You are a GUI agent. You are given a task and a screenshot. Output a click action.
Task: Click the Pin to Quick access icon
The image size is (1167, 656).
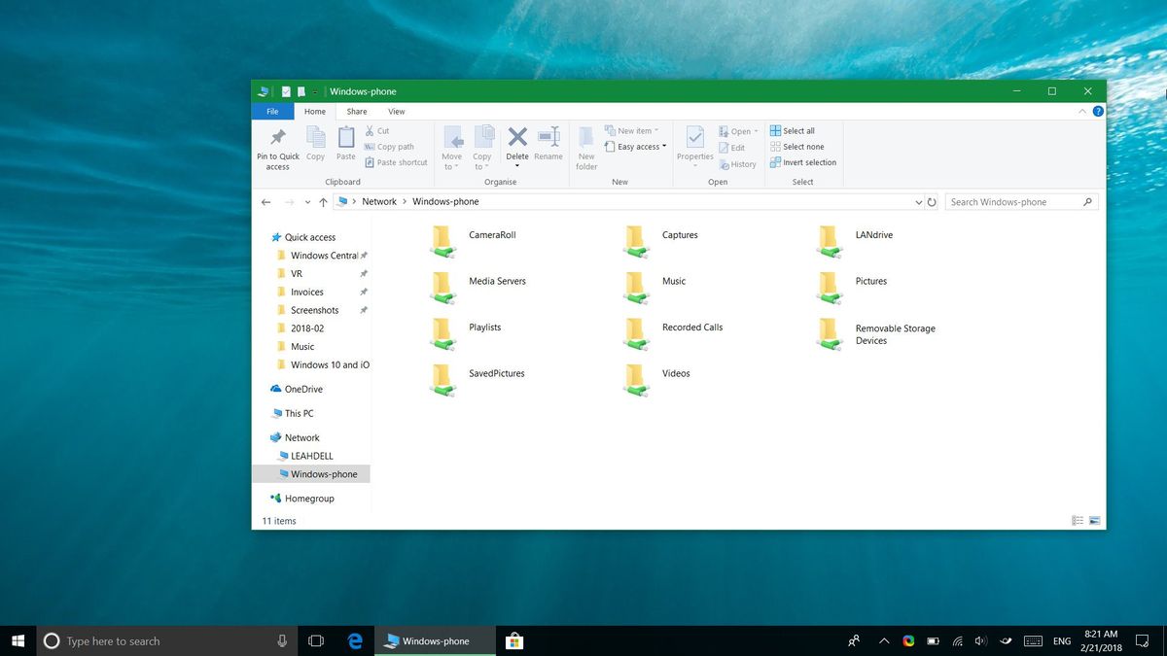coord(277,146)
